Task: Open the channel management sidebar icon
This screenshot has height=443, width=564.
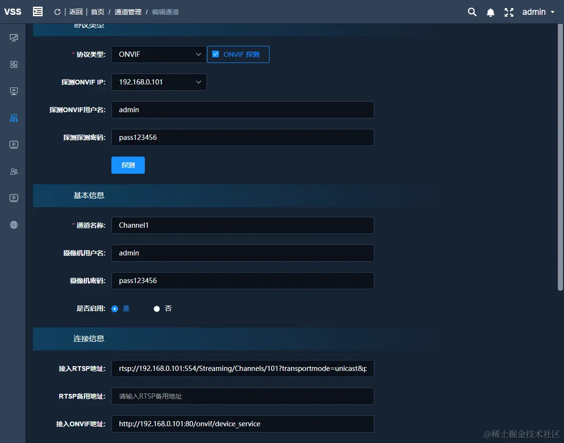Action: 14,118
